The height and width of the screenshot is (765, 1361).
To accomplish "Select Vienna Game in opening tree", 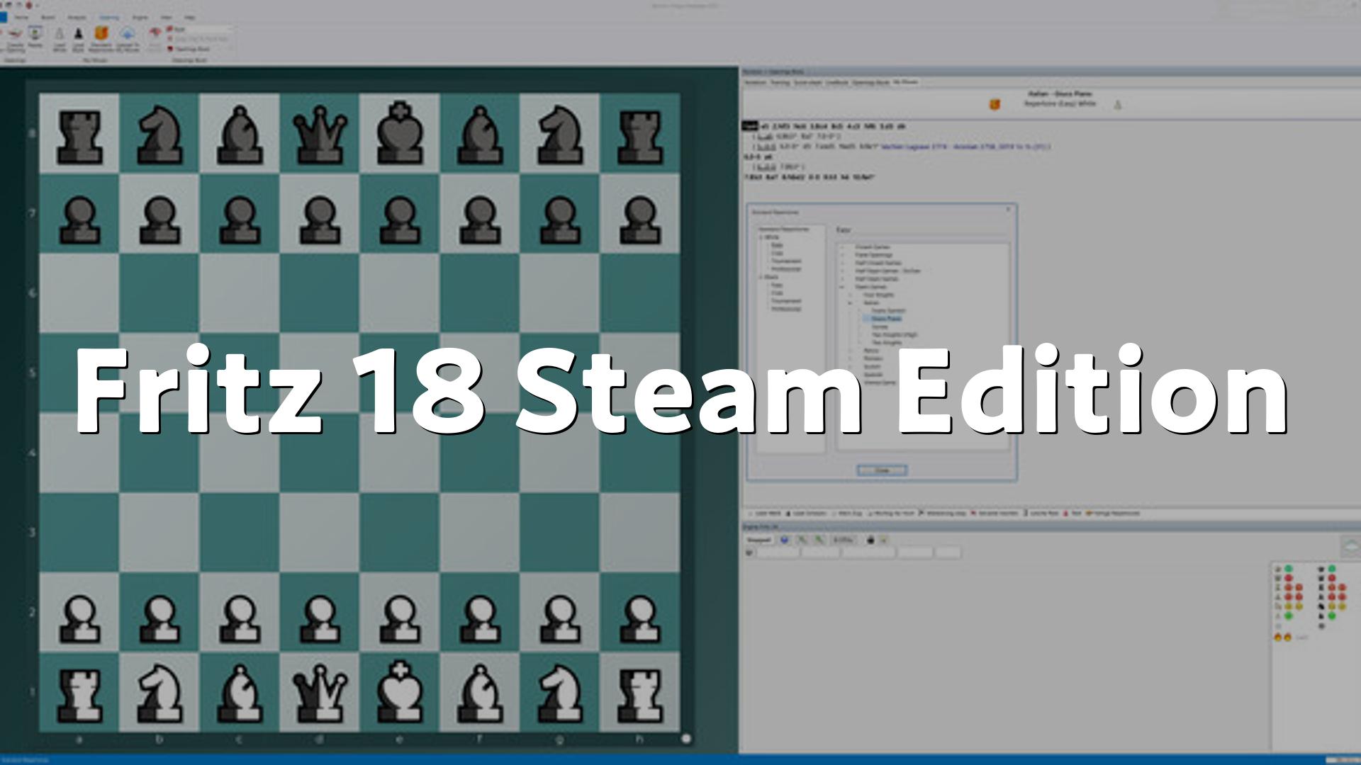I will pyautogui.click(x=880, y=382).
